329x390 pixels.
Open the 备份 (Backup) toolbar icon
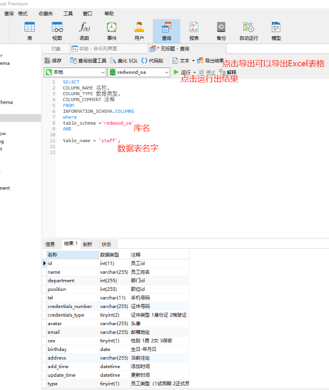tap(221, 31)
